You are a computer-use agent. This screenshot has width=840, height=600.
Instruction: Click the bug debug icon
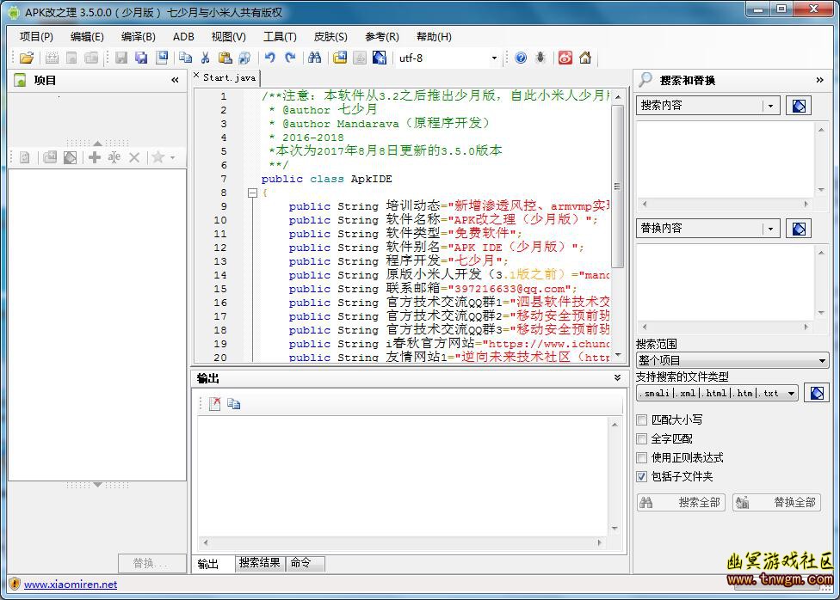540,58
